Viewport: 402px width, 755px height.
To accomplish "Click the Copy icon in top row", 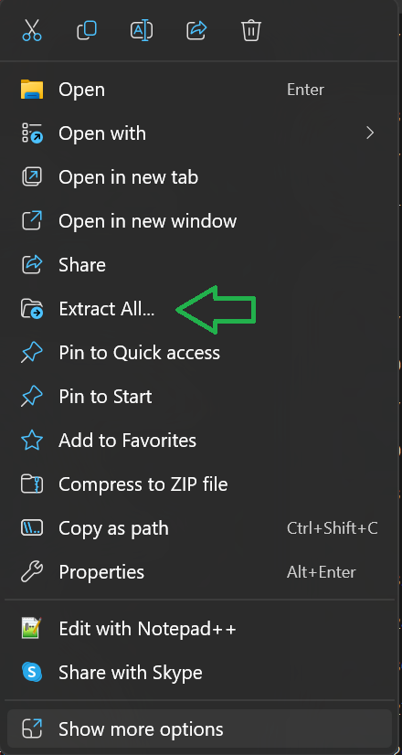I will [87, 30].
